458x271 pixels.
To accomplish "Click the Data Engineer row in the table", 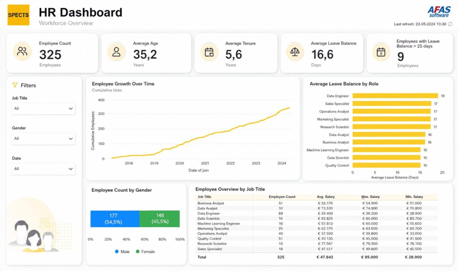I will (318, 213).
